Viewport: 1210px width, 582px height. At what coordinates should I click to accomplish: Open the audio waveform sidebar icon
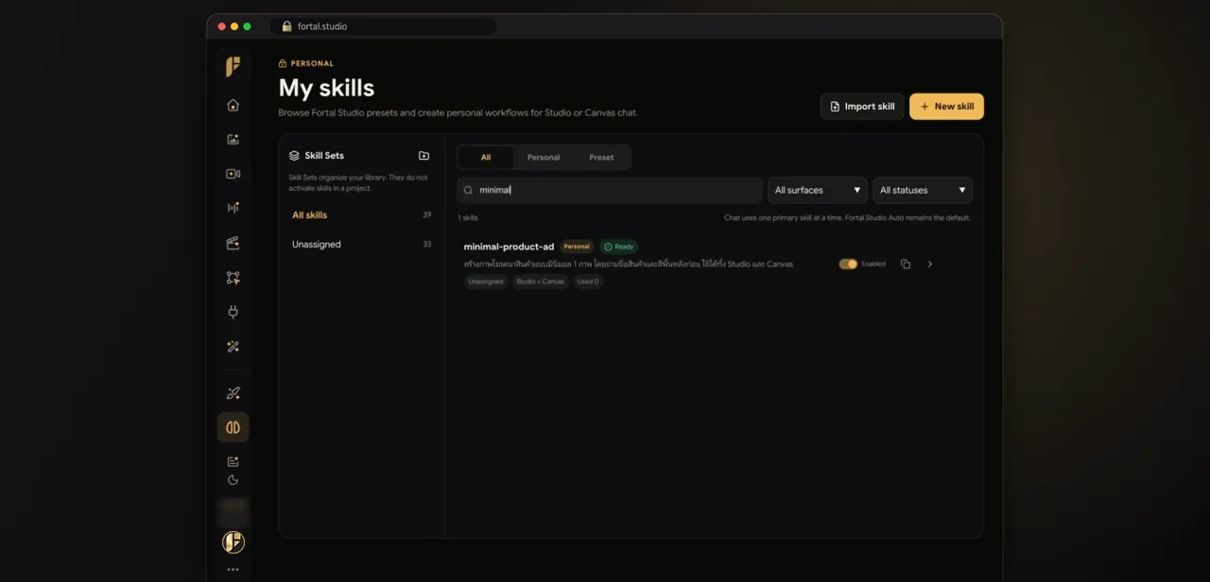point(233,208)
